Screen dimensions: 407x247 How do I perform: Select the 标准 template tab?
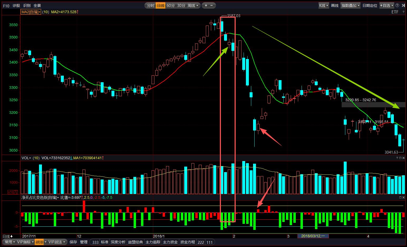coord(105,242)
